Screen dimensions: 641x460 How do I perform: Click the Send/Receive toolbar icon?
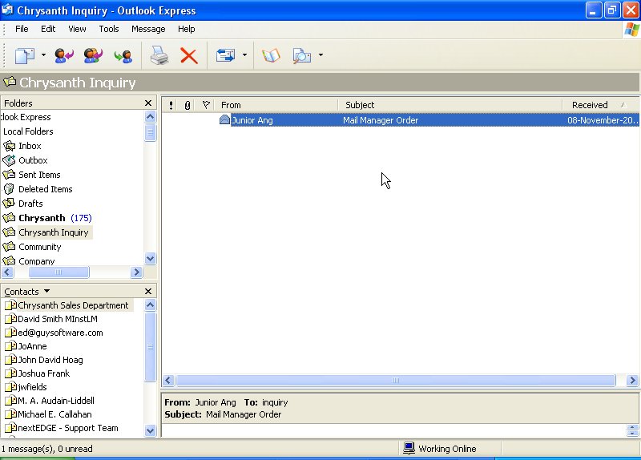(226, 55)
